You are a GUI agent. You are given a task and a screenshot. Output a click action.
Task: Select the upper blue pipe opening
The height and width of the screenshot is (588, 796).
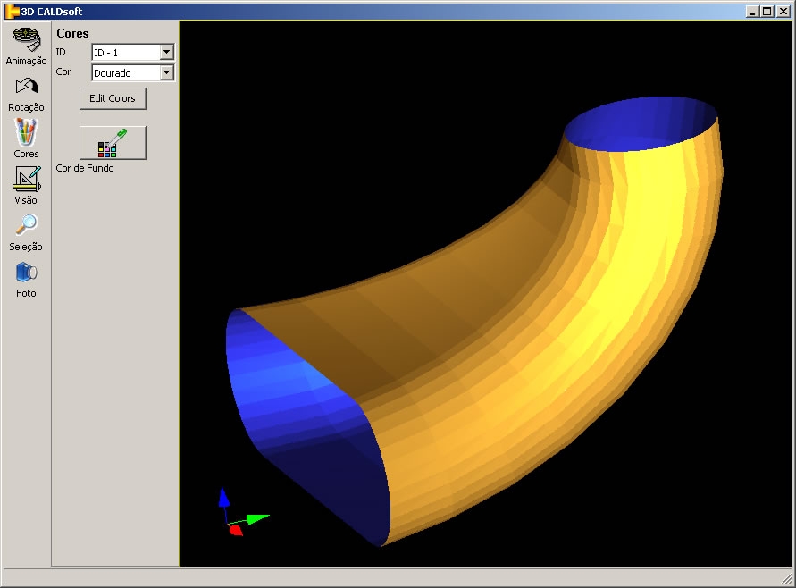pyautogui.click(x=641, y=122)
